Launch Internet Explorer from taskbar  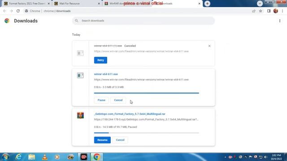(18, 157)
